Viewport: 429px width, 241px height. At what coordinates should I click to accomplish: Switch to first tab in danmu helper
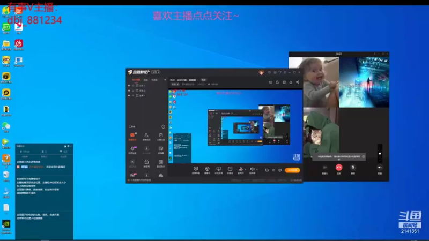tap(25, 157)
